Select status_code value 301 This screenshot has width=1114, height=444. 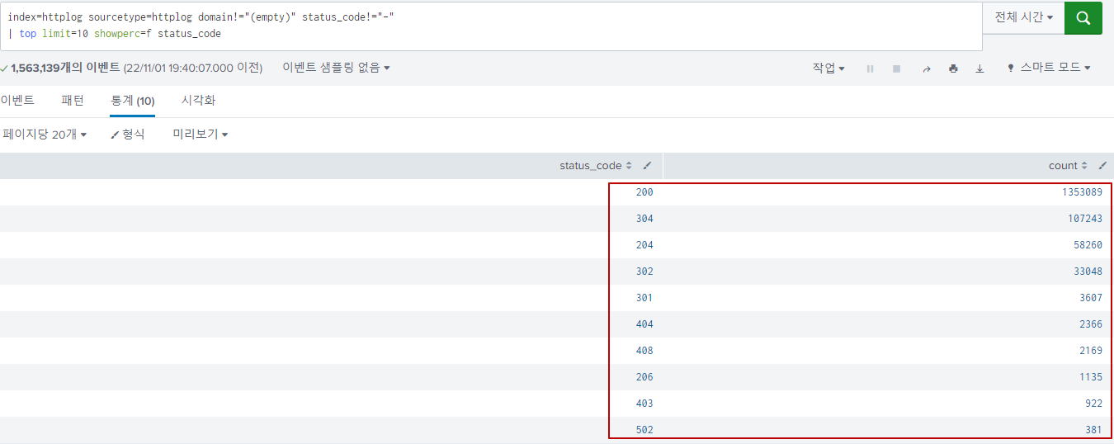tap(644, 298)
